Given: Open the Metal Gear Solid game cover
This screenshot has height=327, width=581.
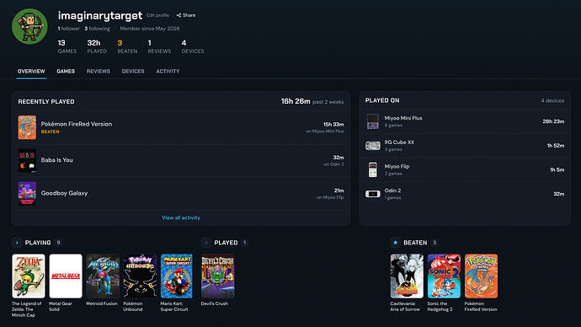Looking at the screenshot, I should [66, 276].
